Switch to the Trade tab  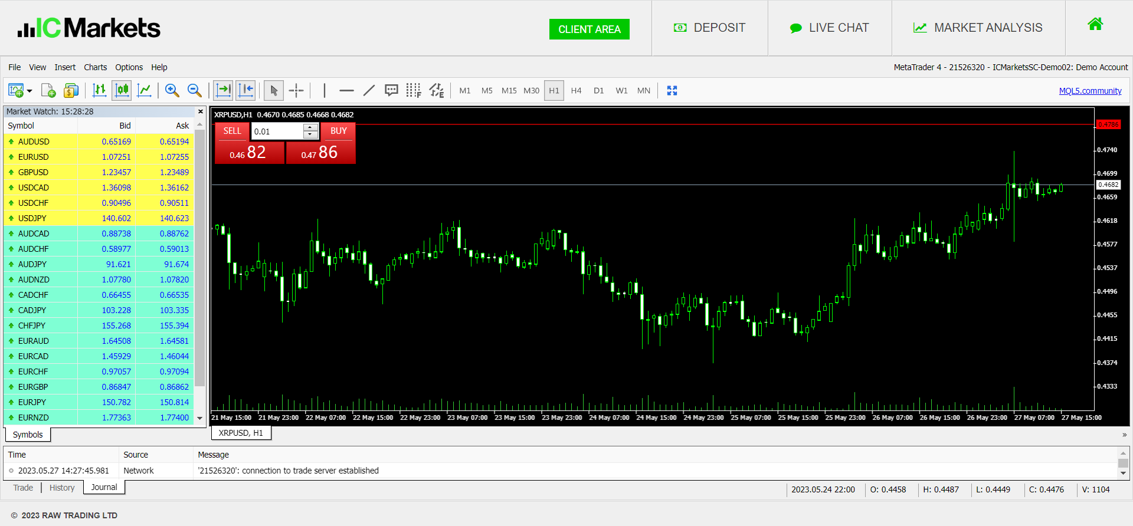coord(23,488)
